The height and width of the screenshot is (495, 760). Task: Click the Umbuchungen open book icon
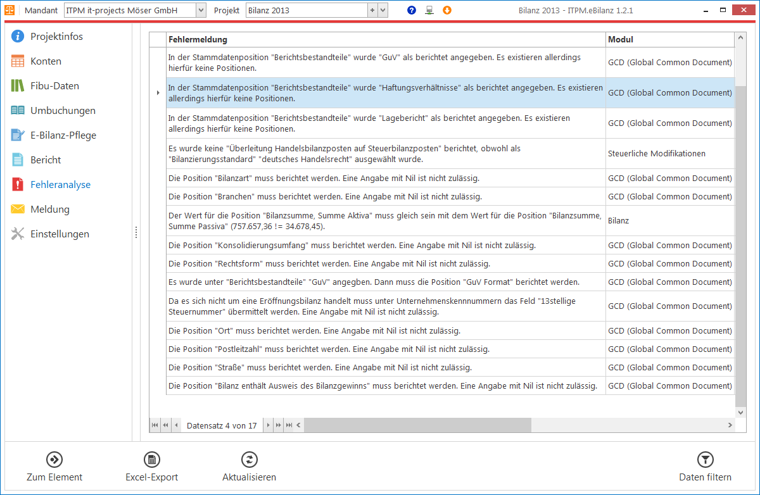(18, 110)
